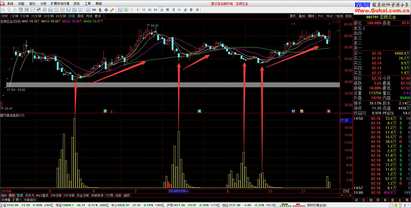Image resolution: width=411 pixels, height=208 pixels.
Task: Select the 2016/07/25 date marker on timeline
Action: click(178, 191)
